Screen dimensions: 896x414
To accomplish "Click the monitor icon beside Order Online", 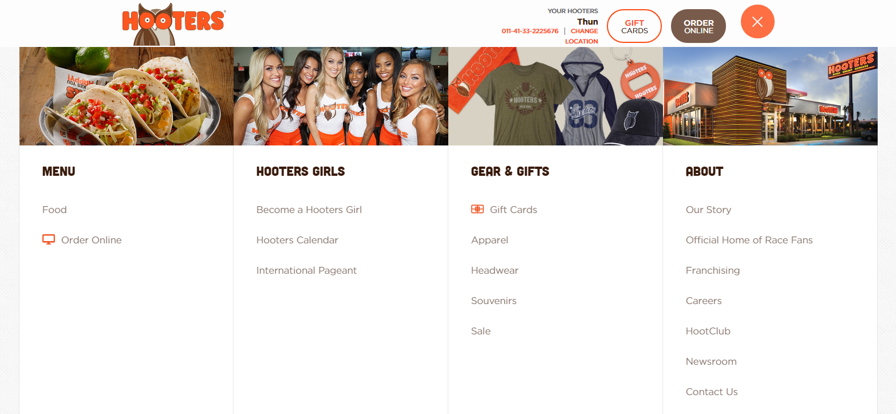I will tap(49, 240).
